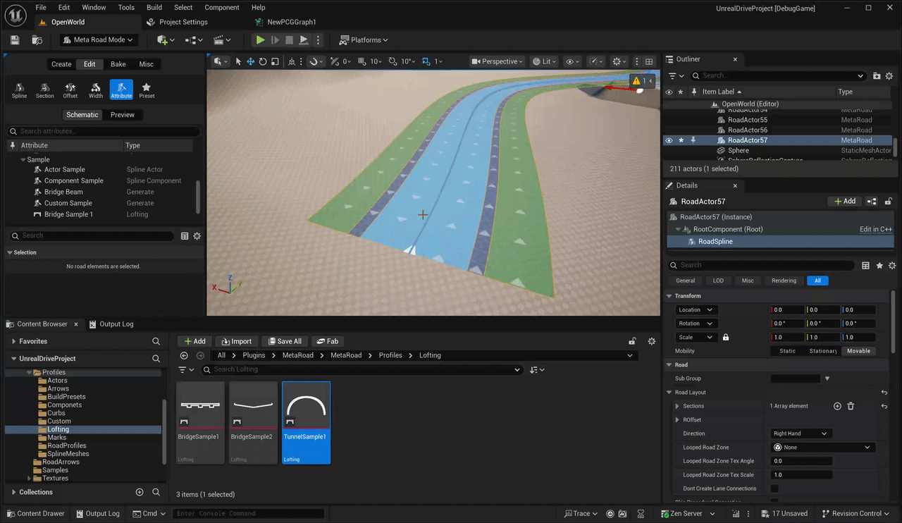Show only favorite properties in Details
902x523 pixels.
pyautogui.click(x=879, y=265)
